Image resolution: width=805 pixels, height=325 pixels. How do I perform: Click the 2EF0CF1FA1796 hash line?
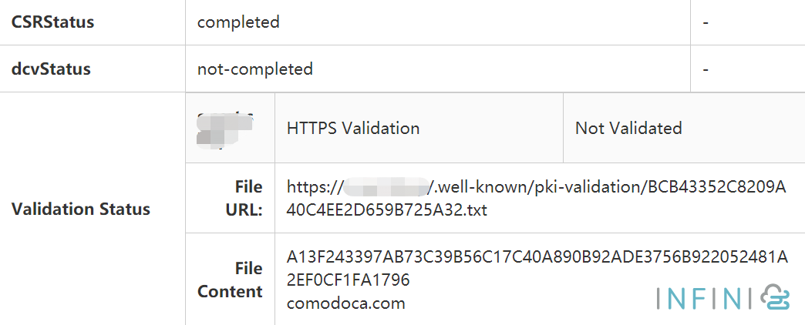click(348, 280)
